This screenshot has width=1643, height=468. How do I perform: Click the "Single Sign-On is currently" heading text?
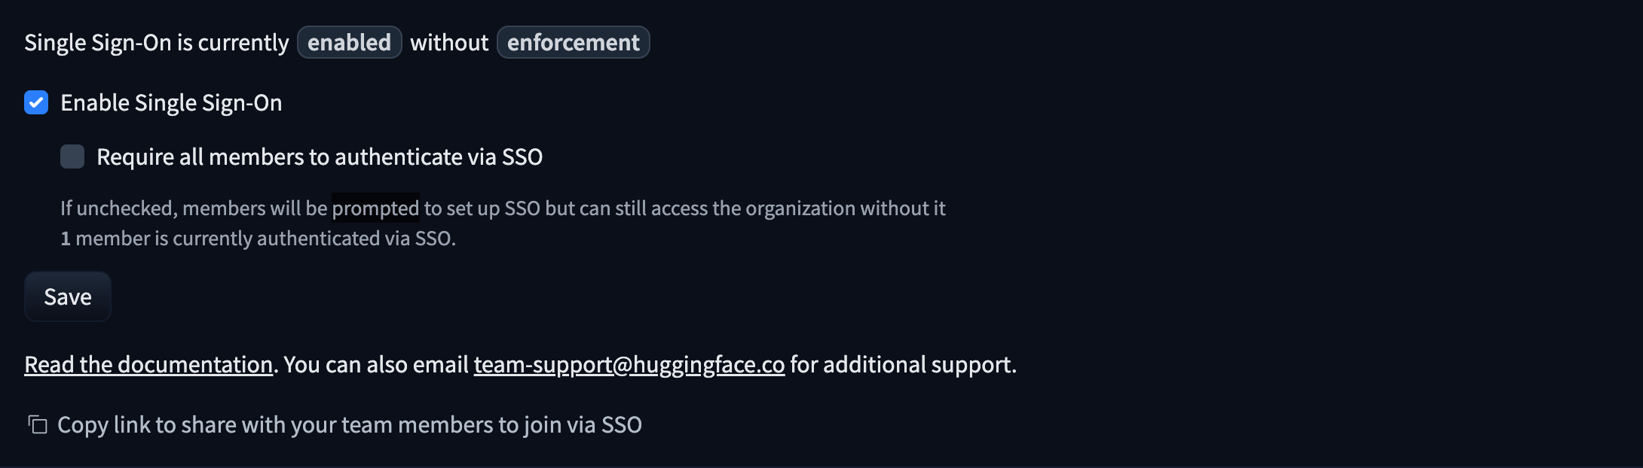(x=156, y=43)
